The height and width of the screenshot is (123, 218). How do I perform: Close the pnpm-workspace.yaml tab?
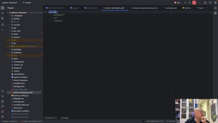click(x=126, y=8)
